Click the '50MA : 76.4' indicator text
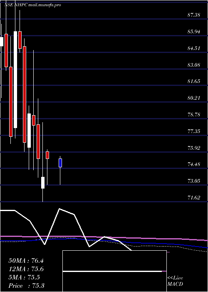 pos(26,261)
